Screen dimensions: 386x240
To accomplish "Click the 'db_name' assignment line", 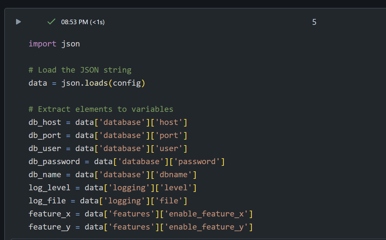I will [x=113, y=175].
